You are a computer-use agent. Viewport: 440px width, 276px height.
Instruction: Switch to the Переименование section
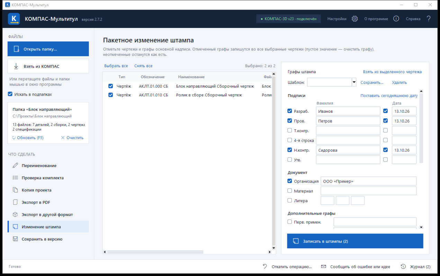click(48, 166)
